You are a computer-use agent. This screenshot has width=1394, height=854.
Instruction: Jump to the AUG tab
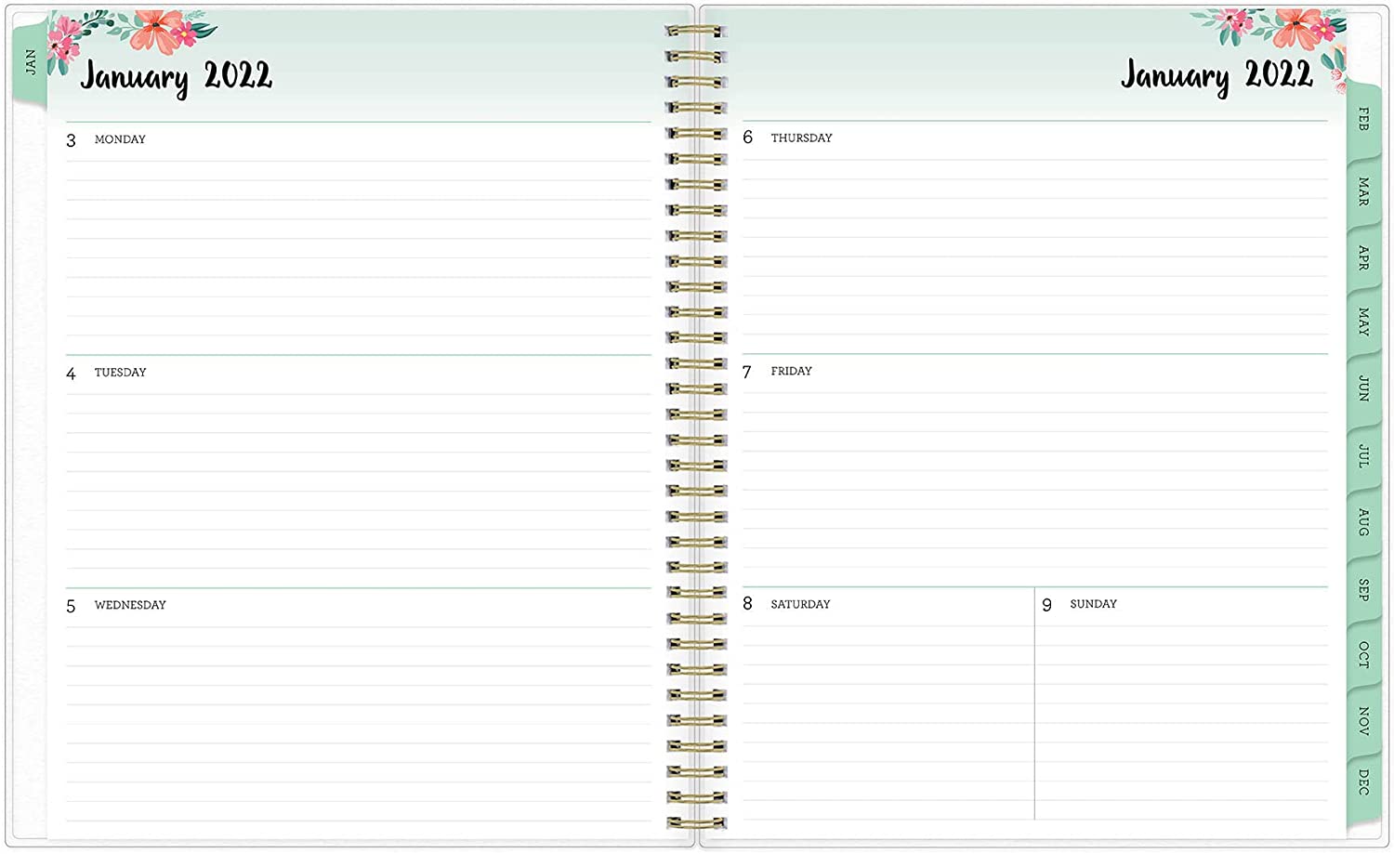(1363, 522)
